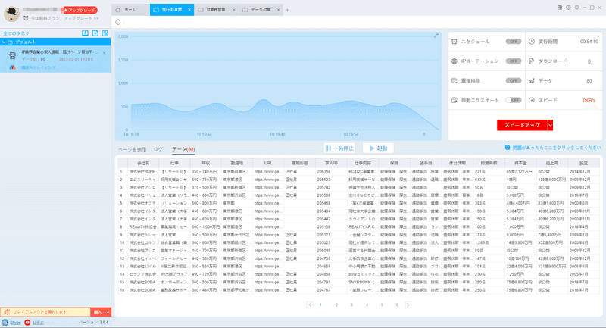The height and width of the screenshot is (328, 606).
Task: Click the edit pencil icon on the chart
Action: [x=436, y=36]
